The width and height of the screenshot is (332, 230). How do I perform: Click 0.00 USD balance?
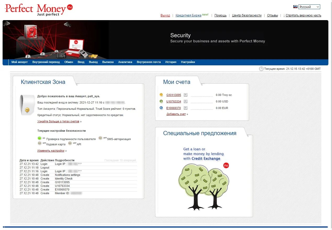tap(222, 101)
